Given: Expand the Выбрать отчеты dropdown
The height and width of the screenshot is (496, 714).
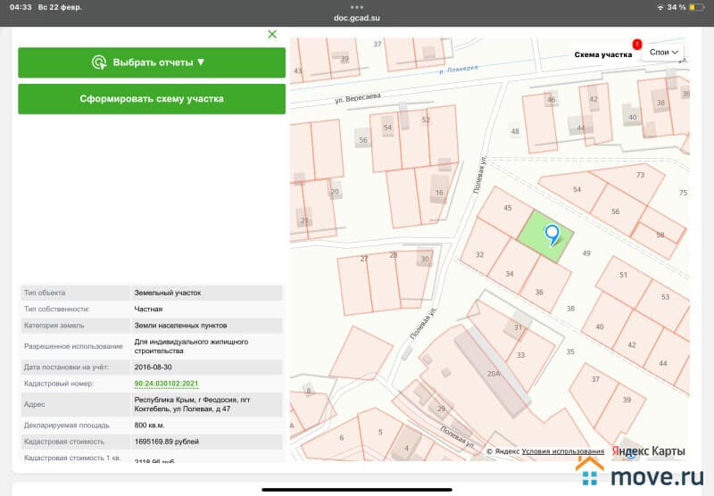Looking at the screenshot, I should pos(152,62).
